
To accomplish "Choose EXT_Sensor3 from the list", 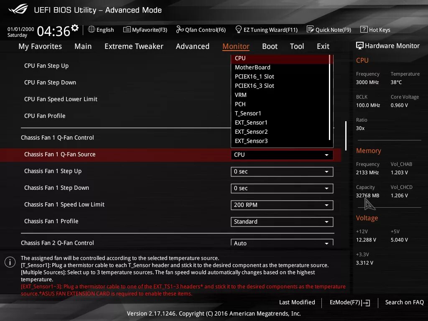I will click(280, 141).
